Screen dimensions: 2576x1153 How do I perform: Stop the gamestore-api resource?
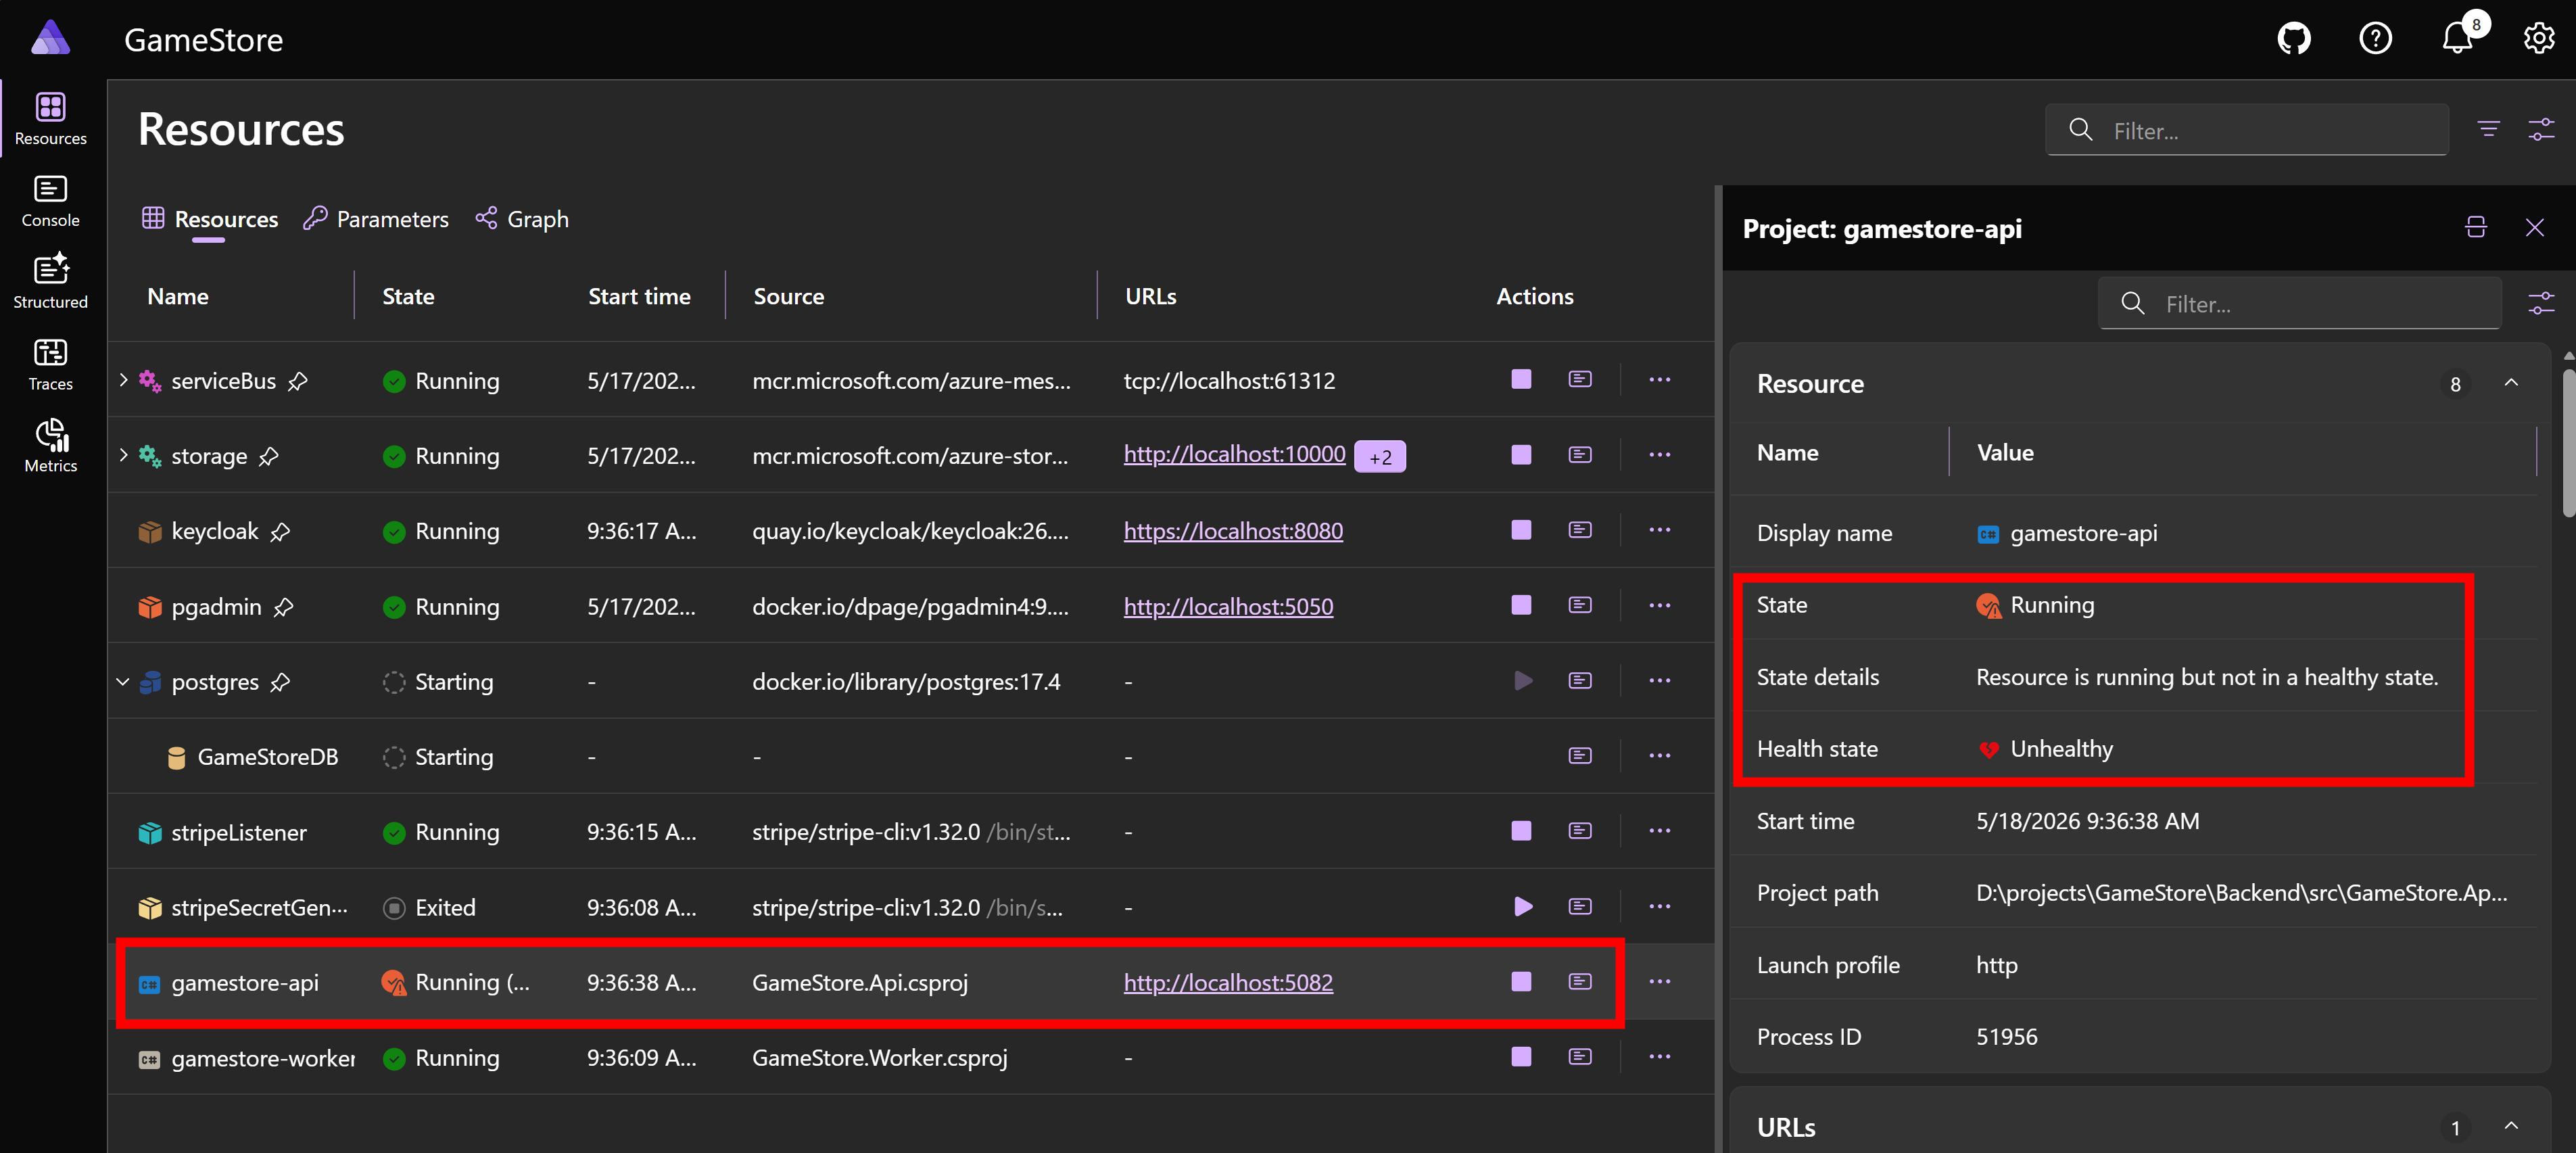pos(1521,982)
